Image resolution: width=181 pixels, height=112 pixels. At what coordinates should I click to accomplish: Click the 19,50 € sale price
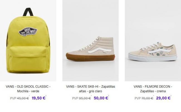pyautogui.click(x=38, y=98)
